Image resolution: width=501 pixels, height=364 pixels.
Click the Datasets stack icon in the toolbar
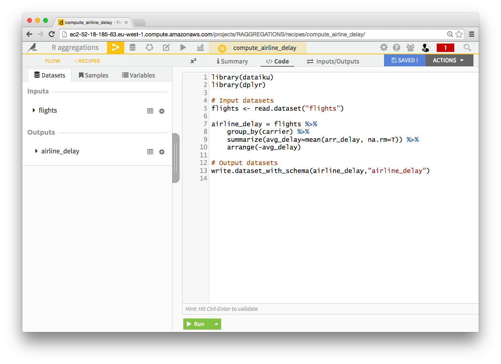(132, 47)
